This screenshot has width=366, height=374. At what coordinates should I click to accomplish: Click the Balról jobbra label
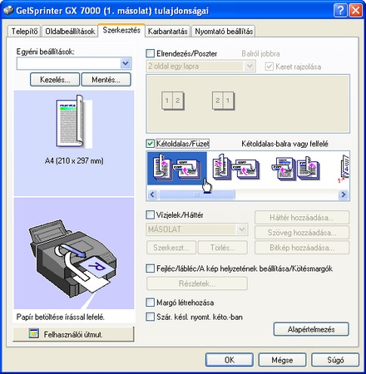coord(260,53)
